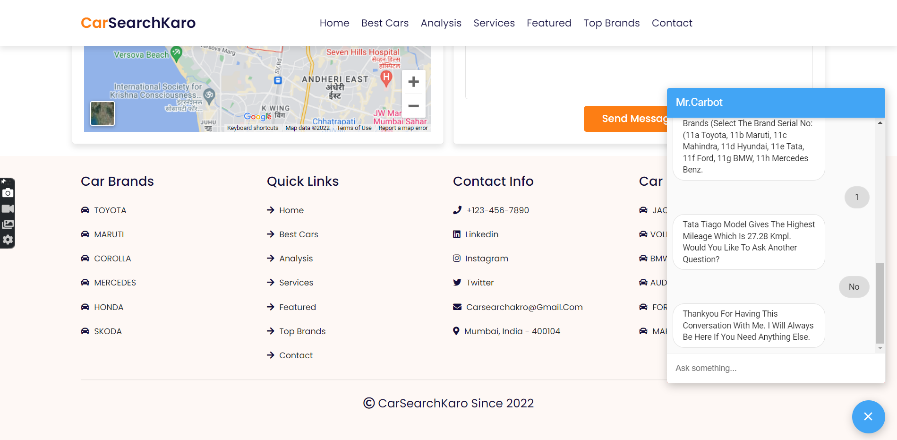Open the map Terms of Use
This screenshot has width=897, height=440.
click(354, 128)
